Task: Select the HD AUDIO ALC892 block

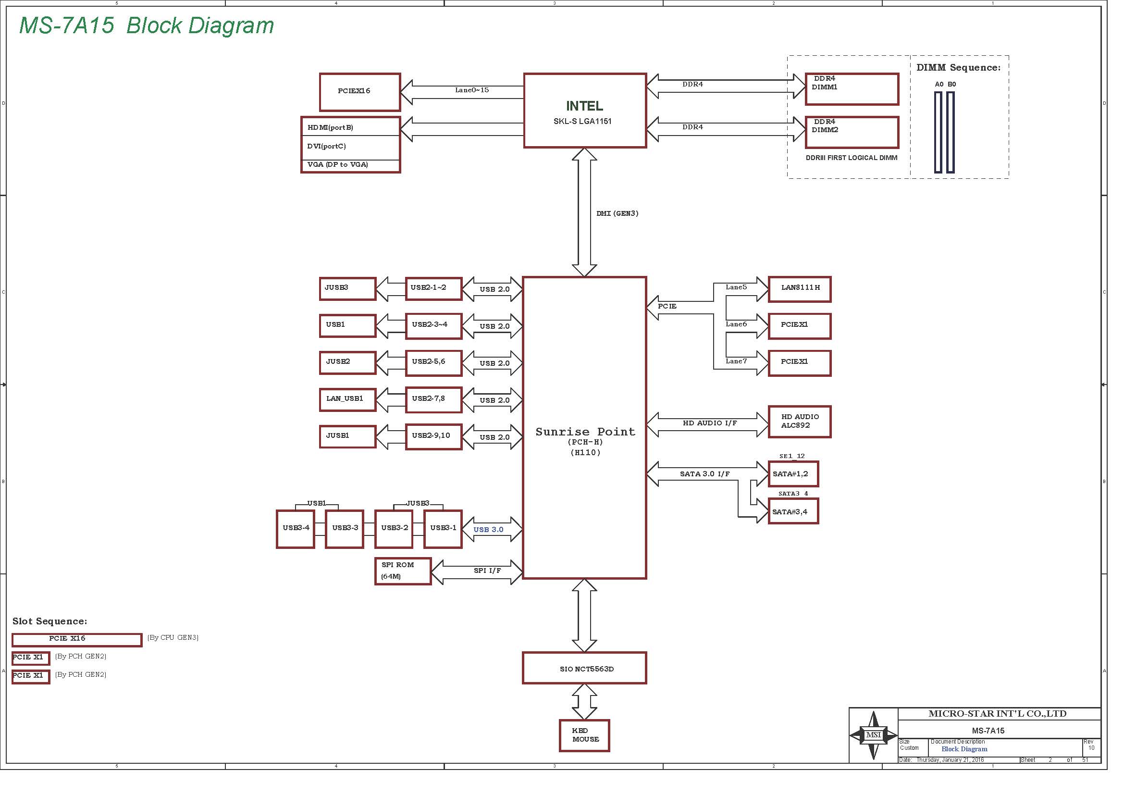Action: point(800,422)
